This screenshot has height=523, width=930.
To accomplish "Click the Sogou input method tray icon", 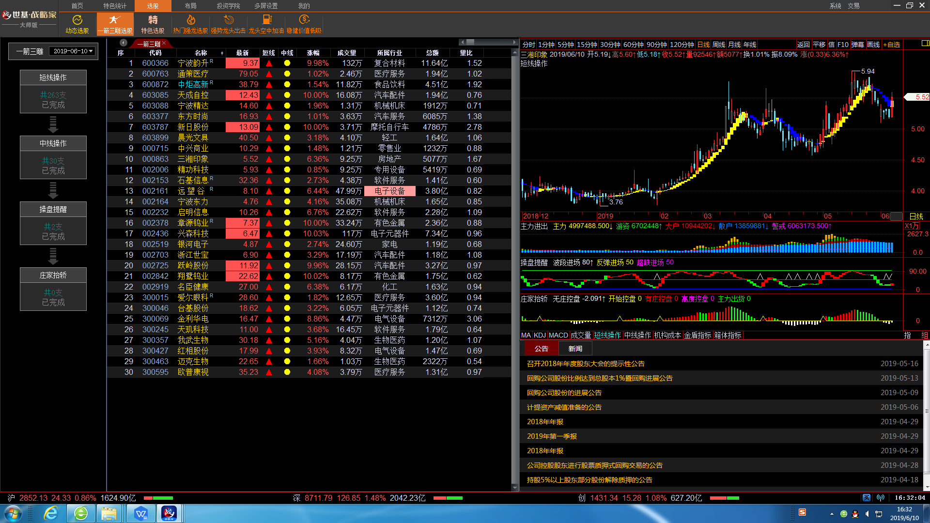I will pyautogui.click(x=802, y=512).
